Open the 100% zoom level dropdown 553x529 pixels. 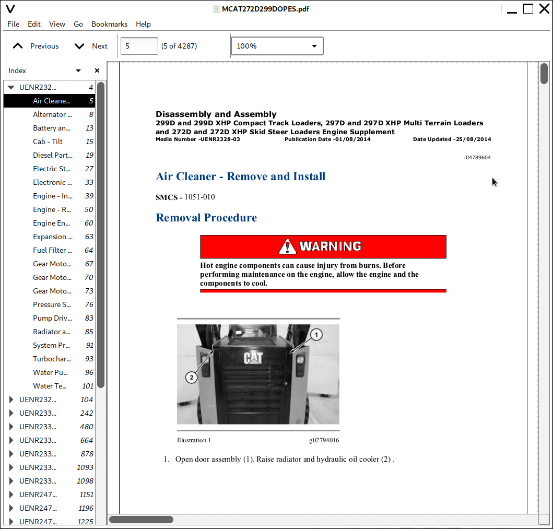[x=277, y=46]
